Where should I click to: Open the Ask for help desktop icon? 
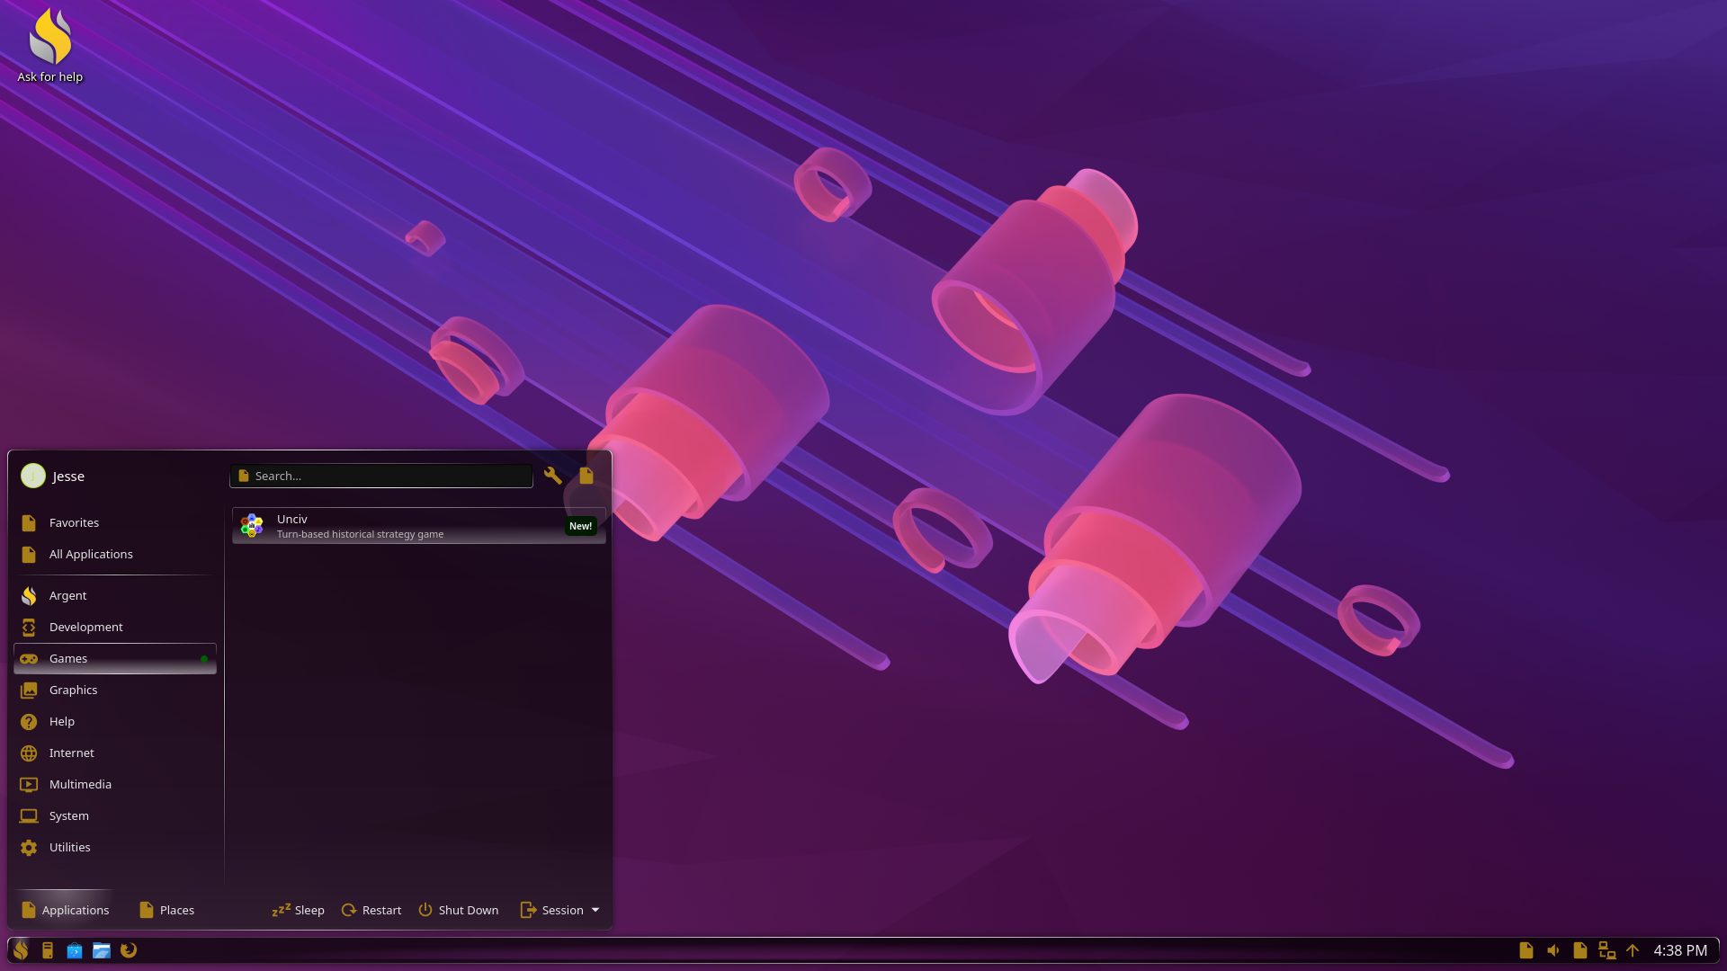click(x=50, y=45)
